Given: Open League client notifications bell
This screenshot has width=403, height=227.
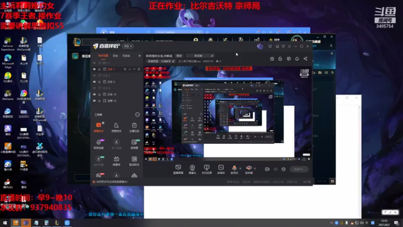Looking at the screenshot, I should pos(331,45).
